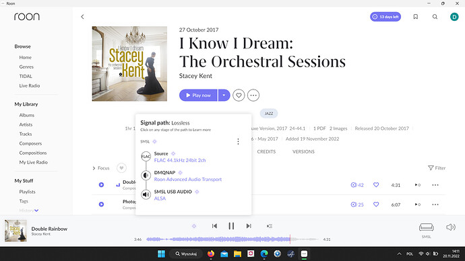465x261 pixels.
Task: Open the play queue icon
Action: (x=270, y=226)
